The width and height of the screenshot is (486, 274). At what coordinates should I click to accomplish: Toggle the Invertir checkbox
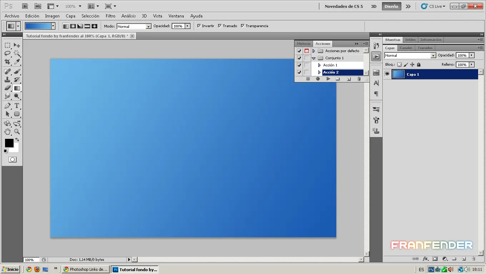click(199, 26)
